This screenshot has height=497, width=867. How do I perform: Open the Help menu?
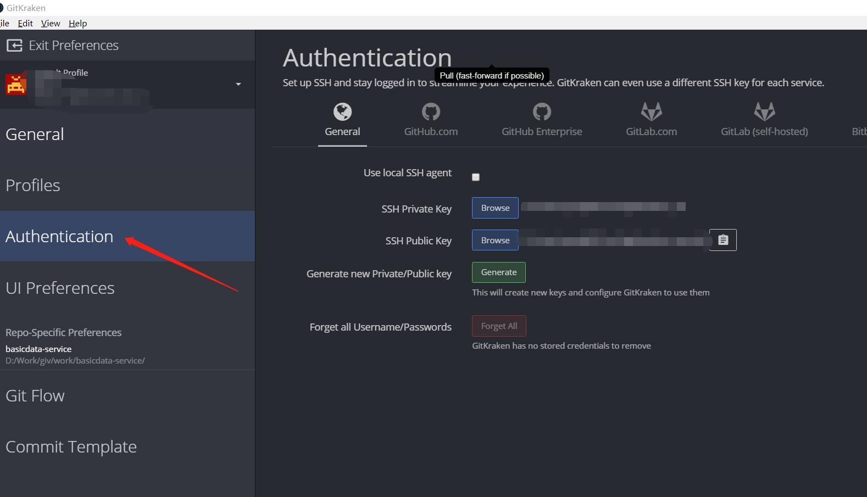pyautogui.click(x=78, y=23)
